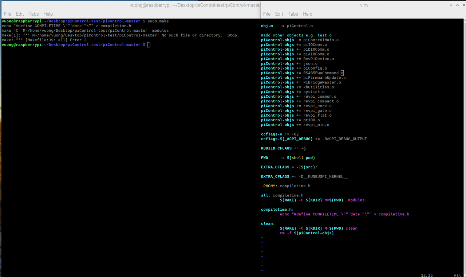Click the 'piControlMain.o' line in vim

(300, 40)
